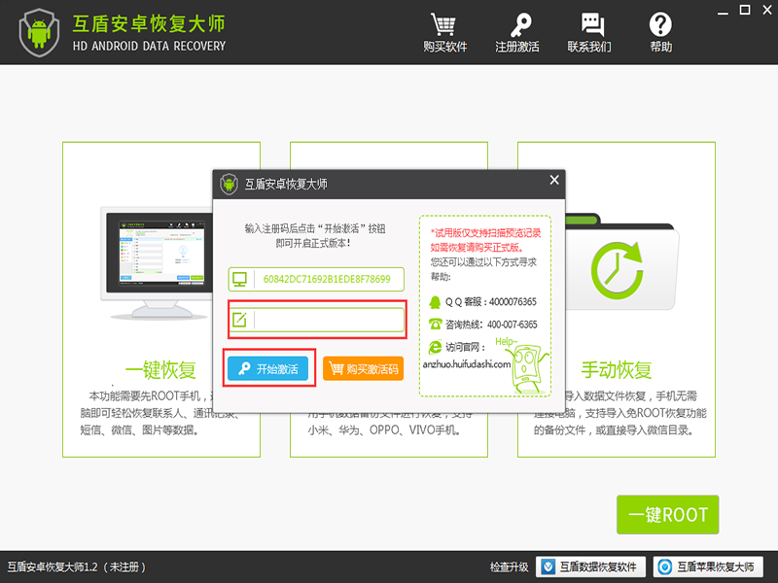The image size is (778, 583).
Task: Click the edit pencil icon beside registration field
Action: coord(239,320)
